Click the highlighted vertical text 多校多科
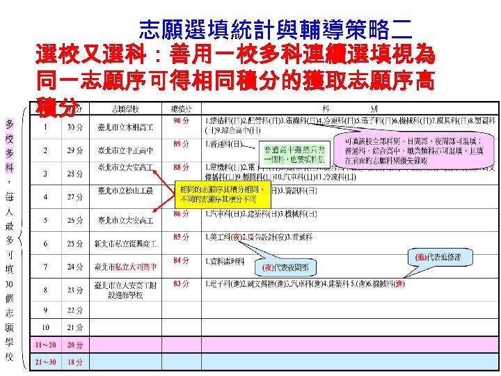Screen dimensions: 501x376 point(9,146)
